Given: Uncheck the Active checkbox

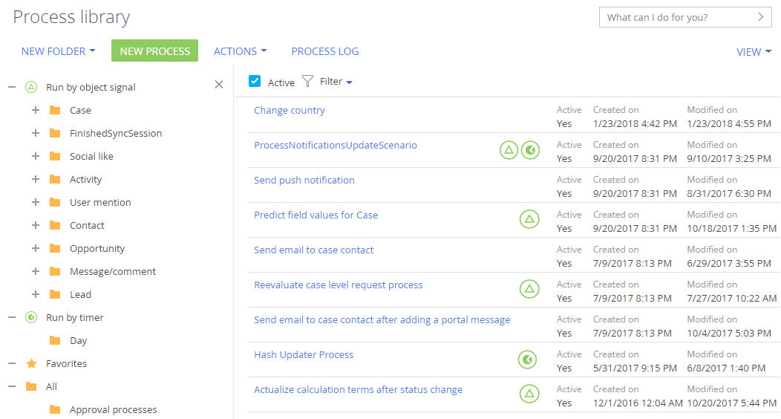Looking at the screenshot, I should 255,81.
